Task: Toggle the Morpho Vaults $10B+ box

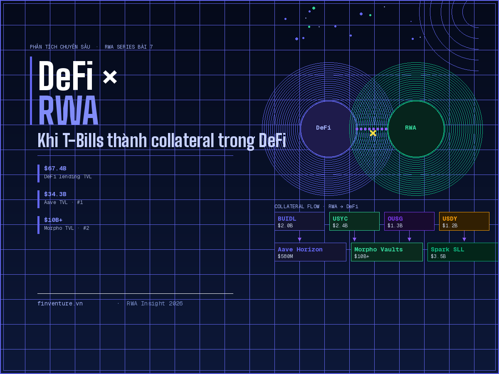Action: 387,252
